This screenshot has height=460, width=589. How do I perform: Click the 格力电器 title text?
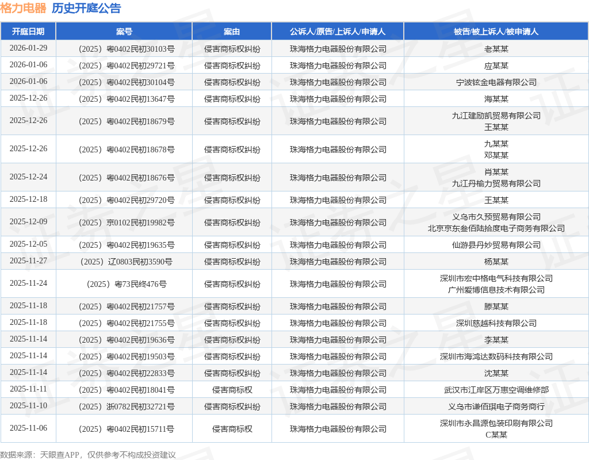point(23,8)
